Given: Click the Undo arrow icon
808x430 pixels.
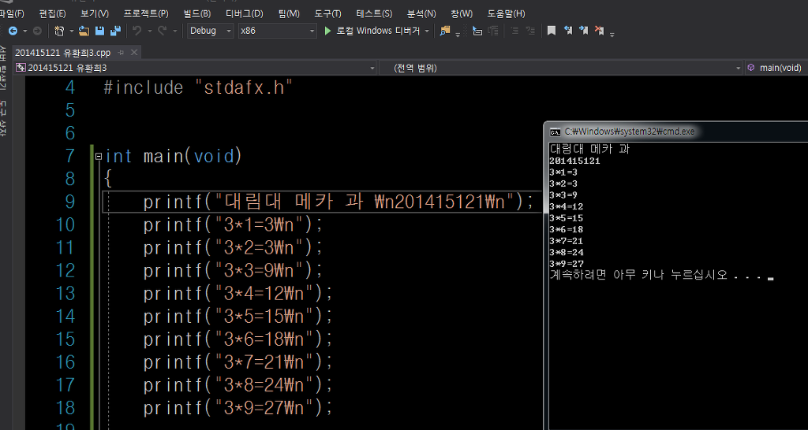Looking at the screenshot, I should click(137, 31).
